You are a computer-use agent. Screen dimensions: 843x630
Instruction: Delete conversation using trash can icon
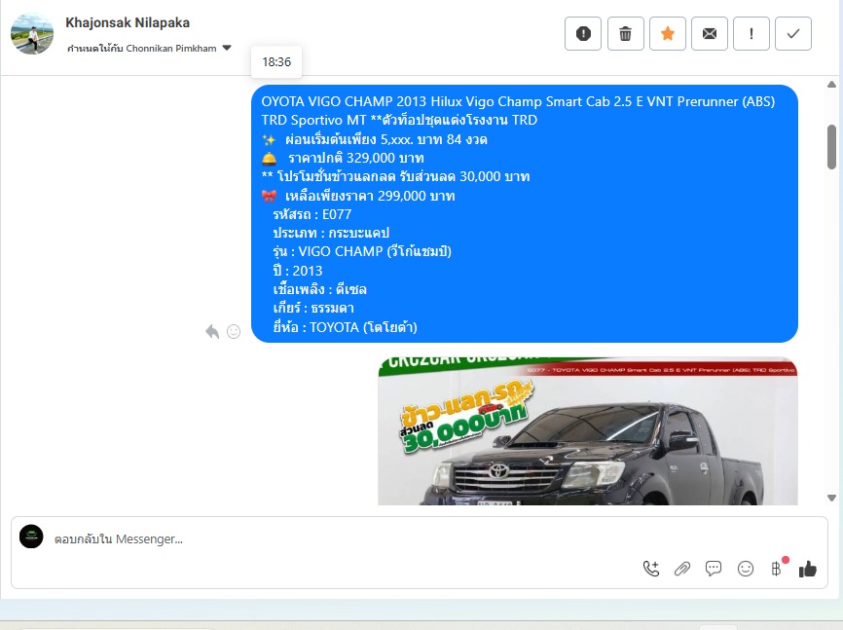(625, 34)
